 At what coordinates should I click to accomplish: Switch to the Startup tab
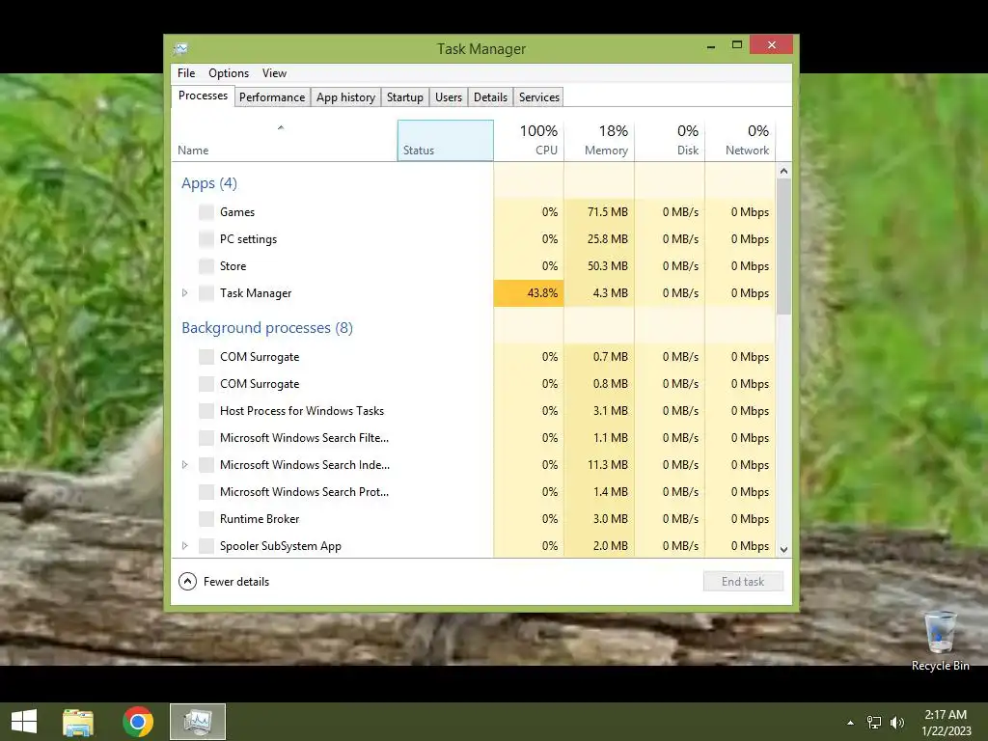click(x=405, y=97)
